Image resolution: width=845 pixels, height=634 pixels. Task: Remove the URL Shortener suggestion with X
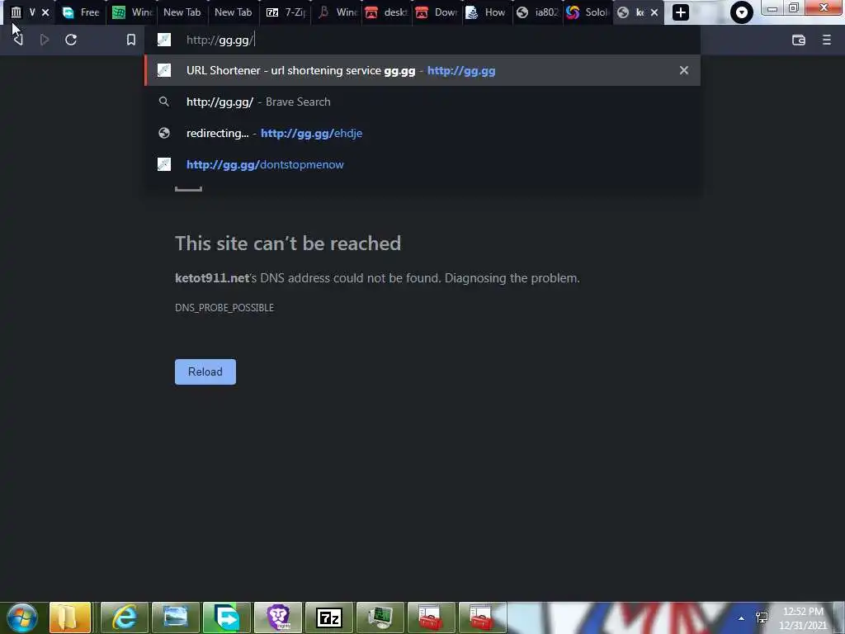click(684, 71)
